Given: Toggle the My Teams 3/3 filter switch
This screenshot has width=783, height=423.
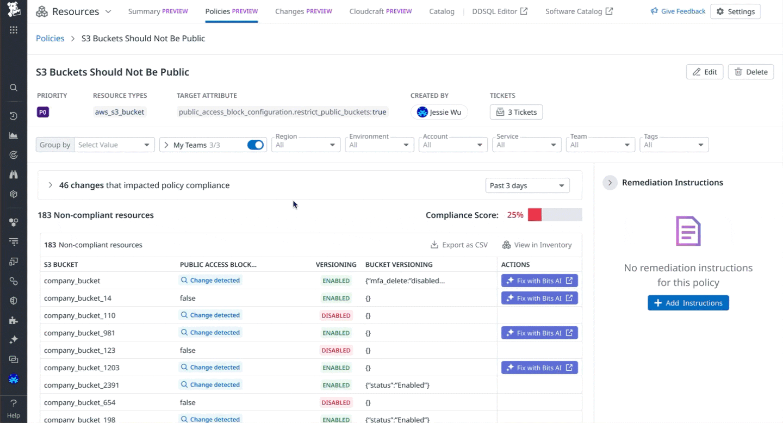Looking at the screenshot, I should click(x=256, y=145).
